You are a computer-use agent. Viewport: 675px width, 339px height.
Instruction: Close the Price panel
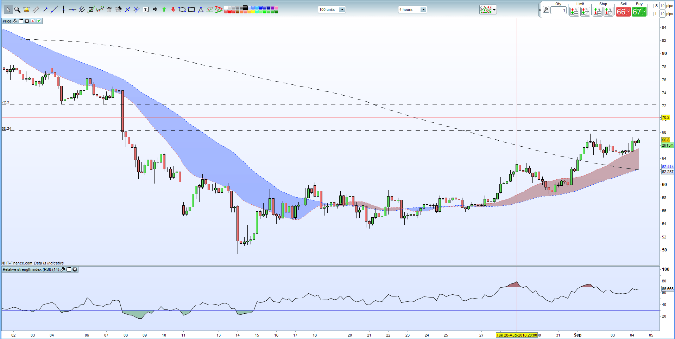tap(27, 21)
